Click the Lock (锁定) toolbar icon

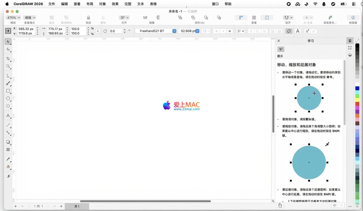point(88,18)
